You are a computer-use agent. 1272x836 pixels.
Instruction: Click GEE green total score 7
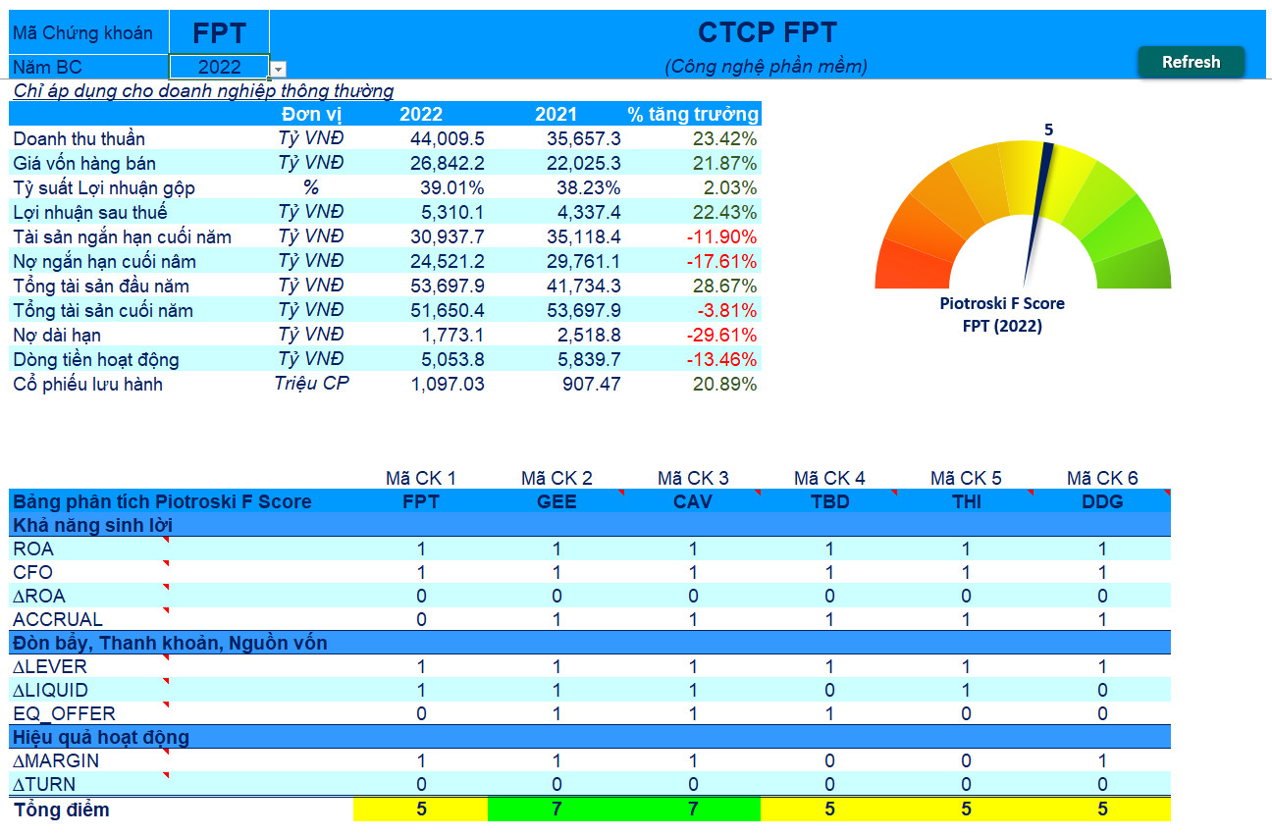click(556, 810)
